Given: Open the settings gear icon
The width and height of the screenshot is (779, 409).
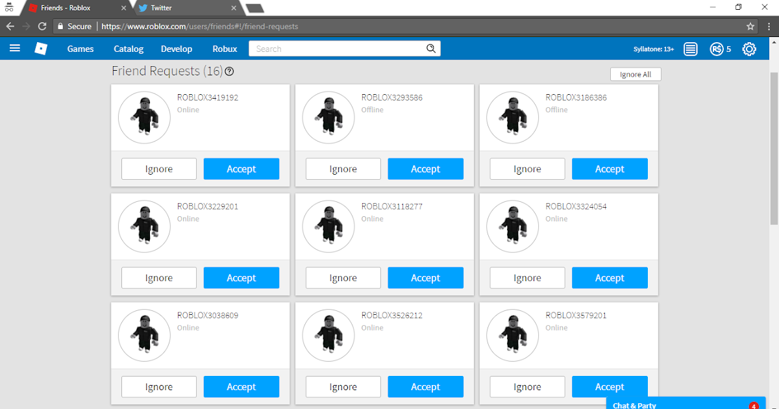Looking at the screenshot, I should point(749,49).
